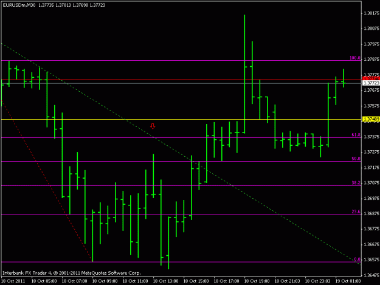
Task: Click the 18 Oct 21:03 time label
Action: click(287, 281)
